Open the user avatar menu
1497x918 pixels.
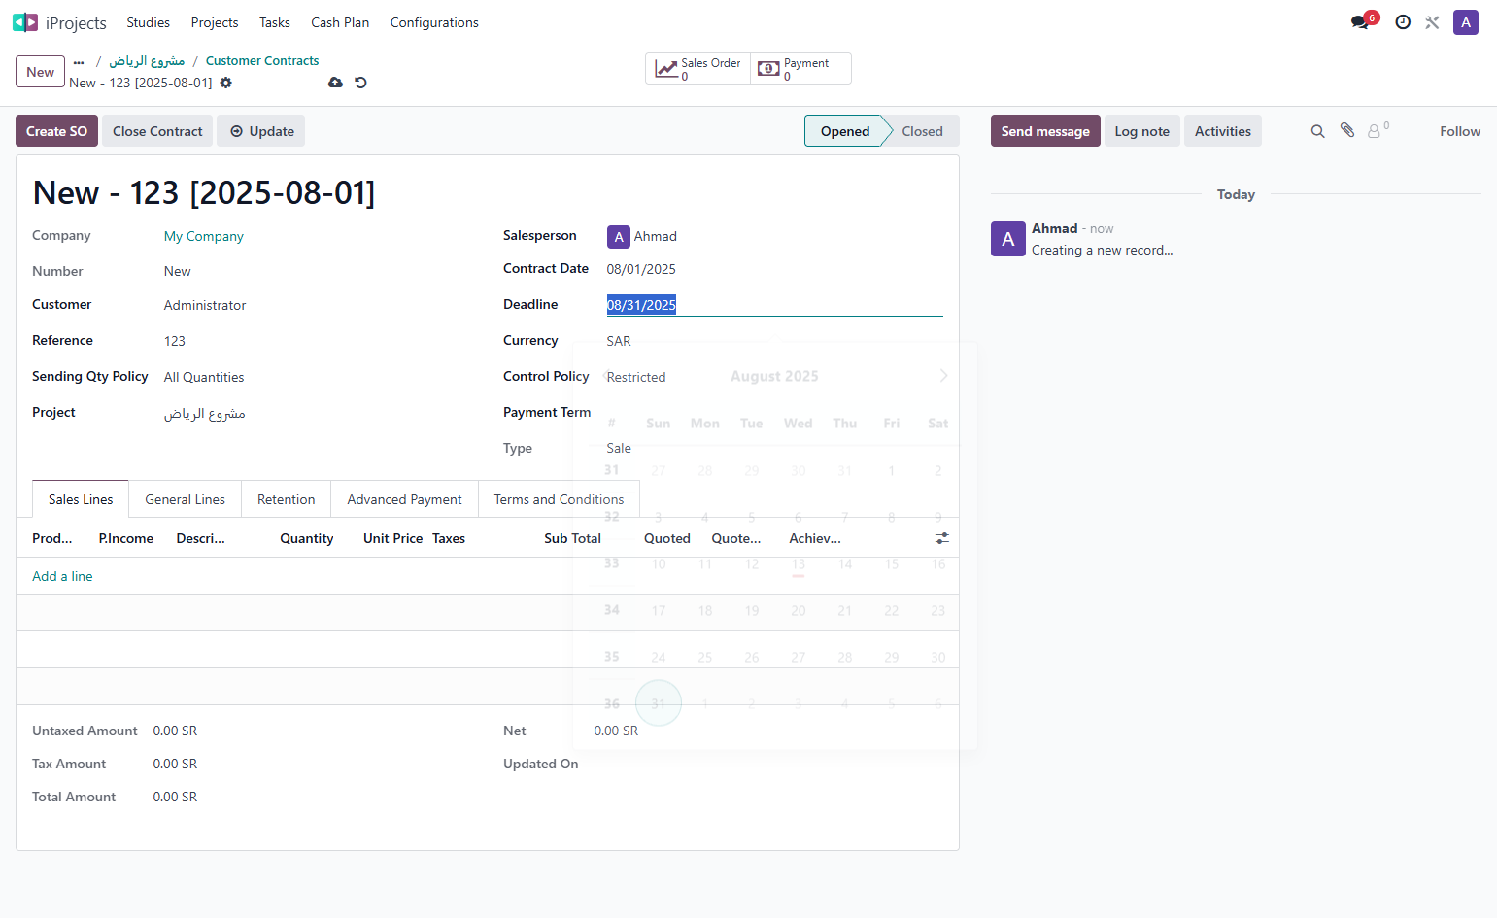(x=1466, y=22)
